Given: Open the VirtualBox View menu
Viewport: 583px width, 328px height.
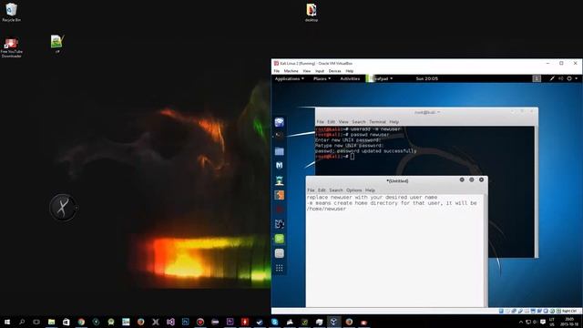Looking at the screenshot, I should (306, 71).
